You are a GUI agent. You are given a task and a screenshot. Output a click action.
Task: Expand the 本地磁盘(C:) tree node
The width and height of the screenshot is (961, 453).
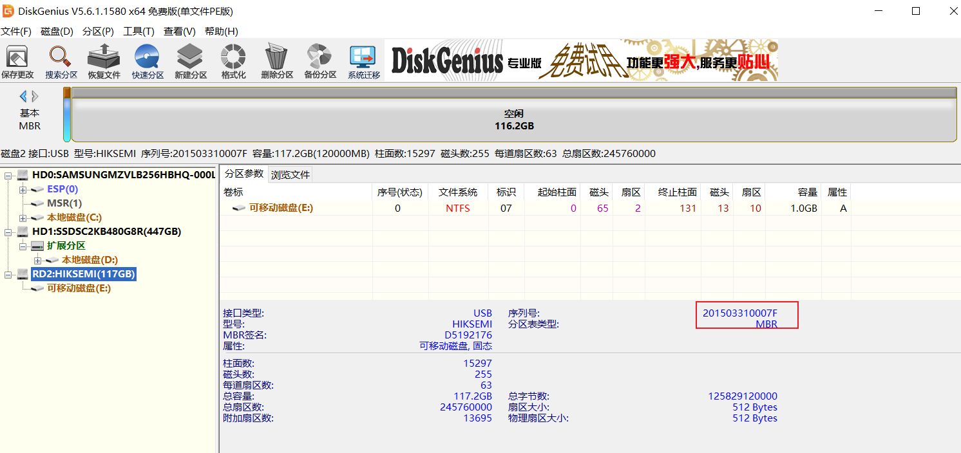[23, 217]
